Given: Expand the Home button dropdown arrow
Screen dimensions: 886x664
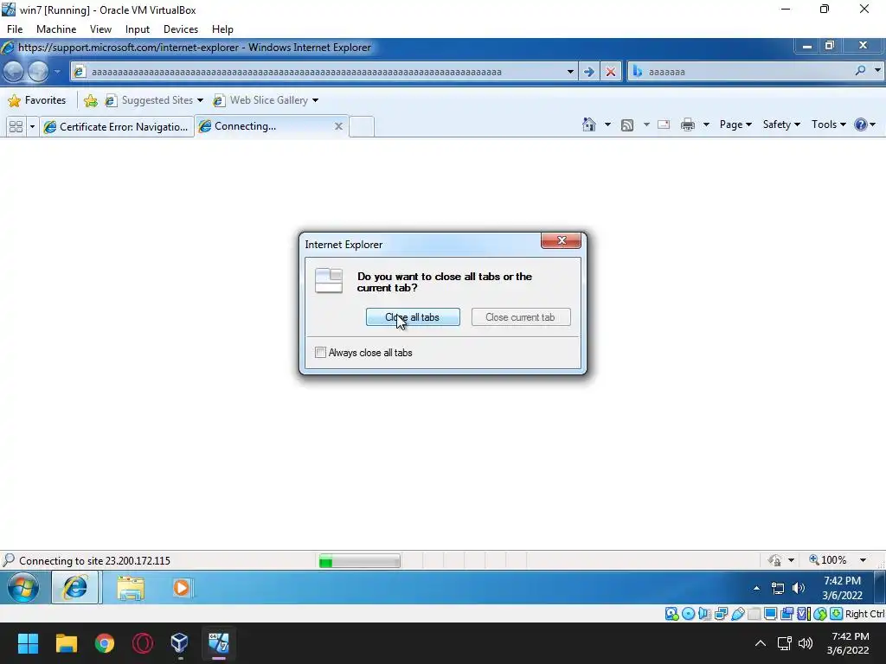Looking at the screenshot, I should coord(607,124).
